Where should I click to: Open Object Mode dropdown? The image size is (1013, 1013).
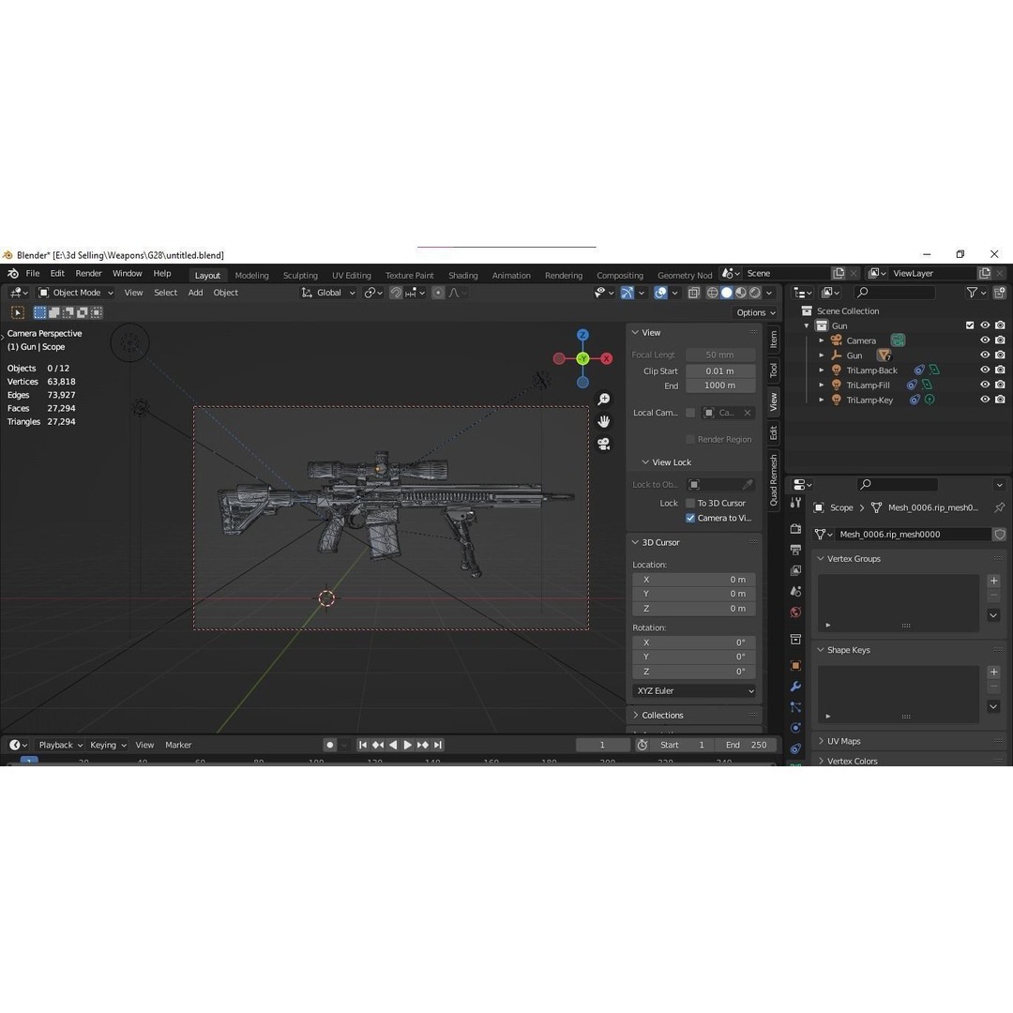[76, 293]
